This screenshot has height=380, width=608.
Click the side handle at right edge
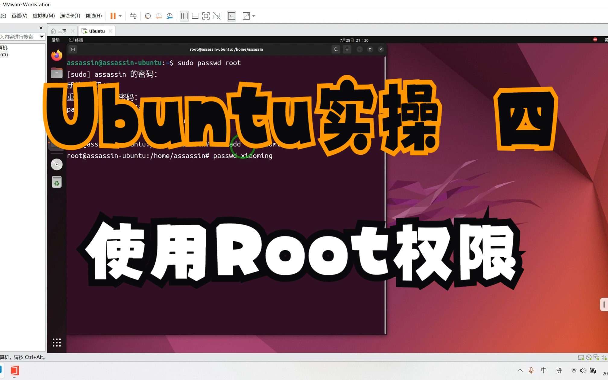tap(604, 305)
